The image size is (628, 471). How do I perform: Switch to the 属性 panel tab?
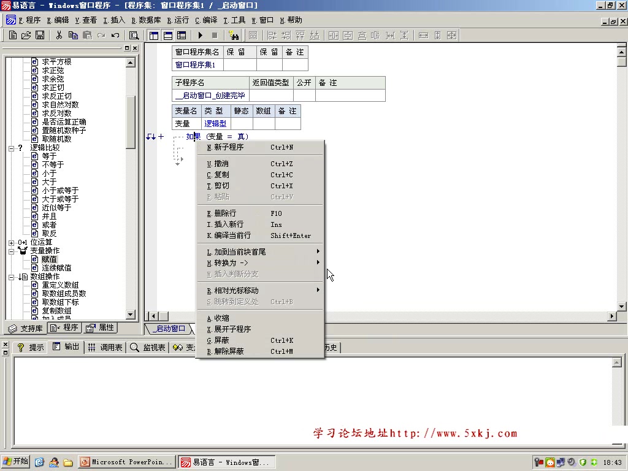click(x=100, y=327)
